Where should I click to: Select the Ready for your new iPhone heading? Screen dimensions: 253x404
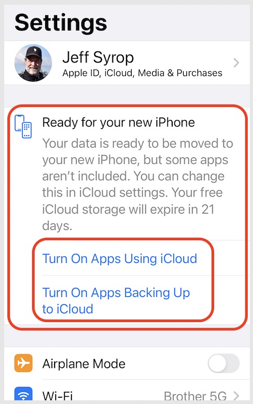119,122
